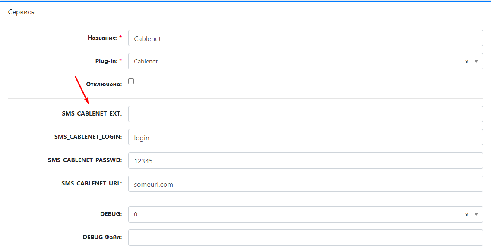The width and height of the screenshot is (491, 251).
Task: Select the SMS_CABLENET_PASSWD input field
Action: [x=306, y=160]
